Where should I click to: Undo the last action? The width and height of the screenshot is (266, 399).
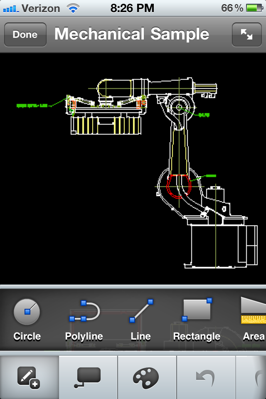click(206, 377)
